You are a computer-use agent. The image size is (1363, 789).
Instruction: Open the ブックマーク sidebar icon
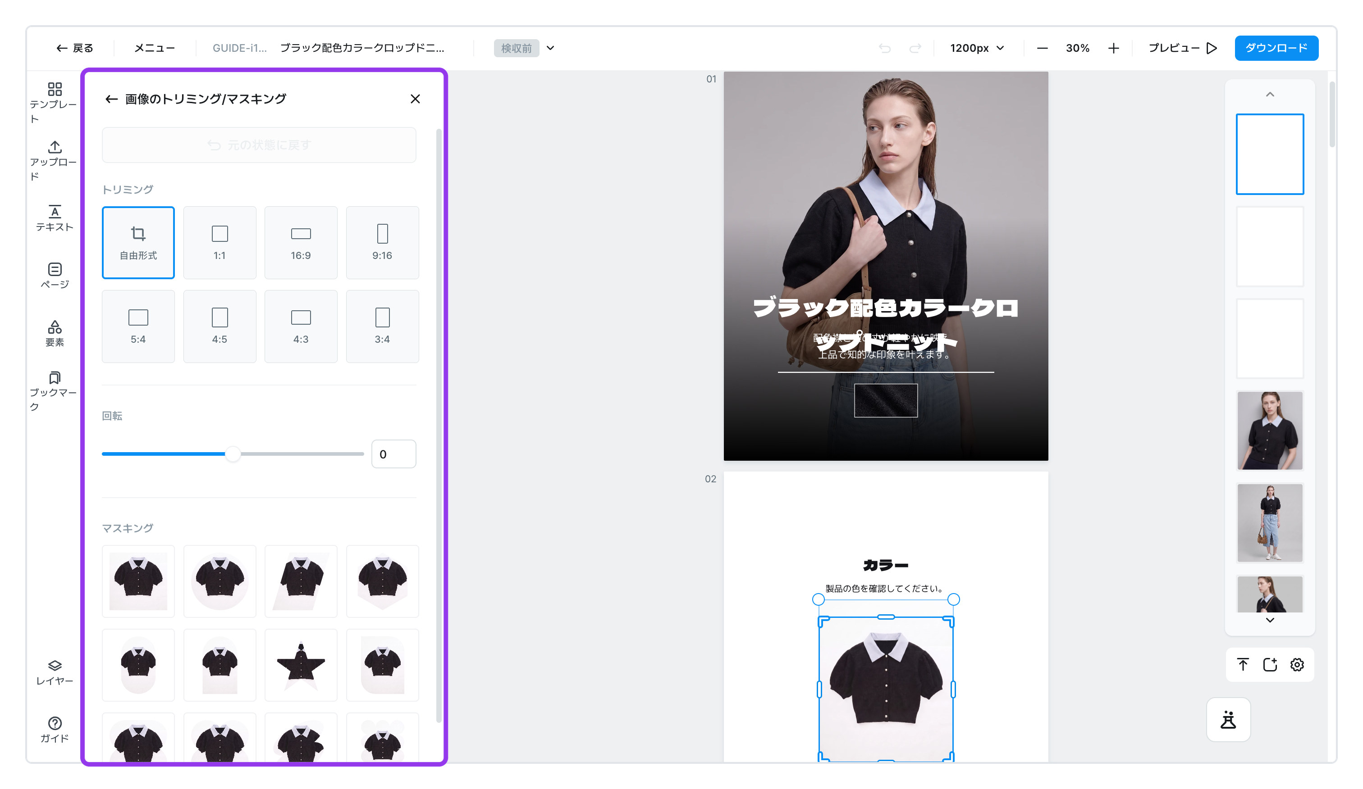(54, 391)
